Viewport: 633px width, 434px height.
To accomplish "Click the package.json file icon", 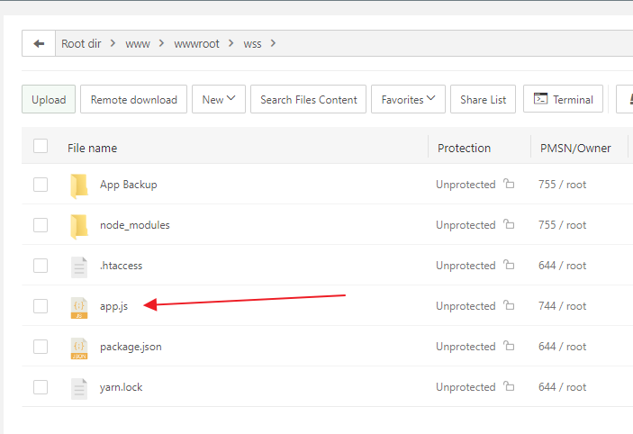I will (x=79, y=348).
